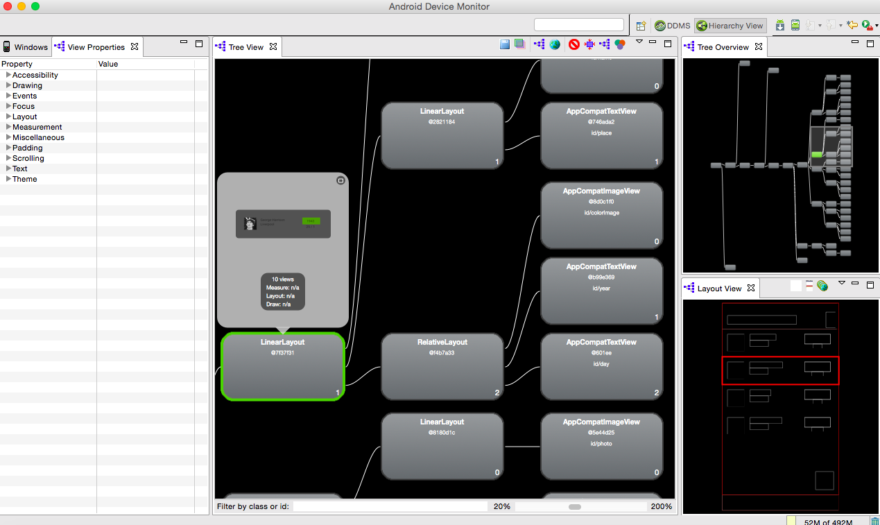Click the Capture layers as PSD icon
Image resolution: width=880 pixels, height=525 pixels.
pyautogui.click(x=519, y=44)
